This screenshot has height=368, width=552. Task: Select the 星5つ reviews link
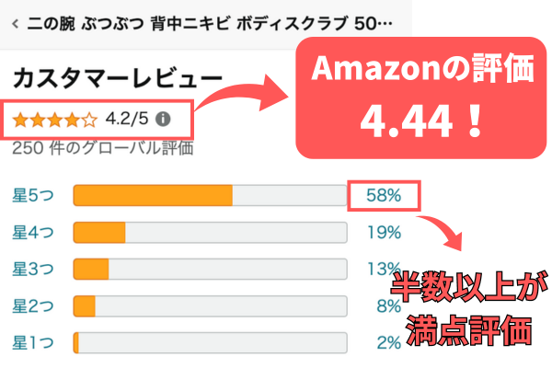[x=34, y=195]
